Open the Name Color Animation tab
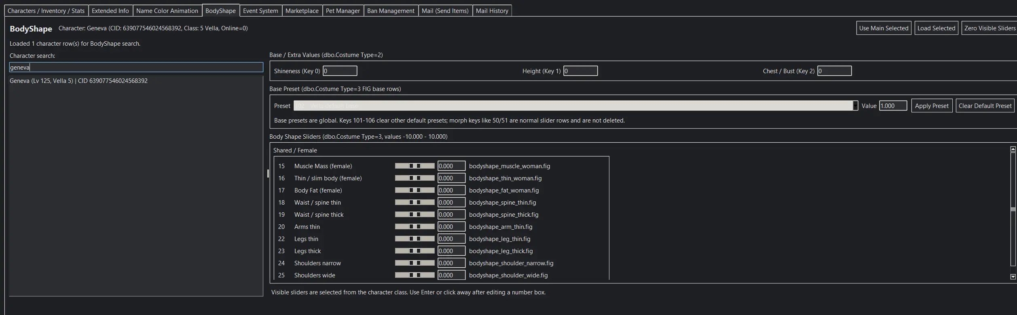1017x315 pixels. click(x=167, y=11)
